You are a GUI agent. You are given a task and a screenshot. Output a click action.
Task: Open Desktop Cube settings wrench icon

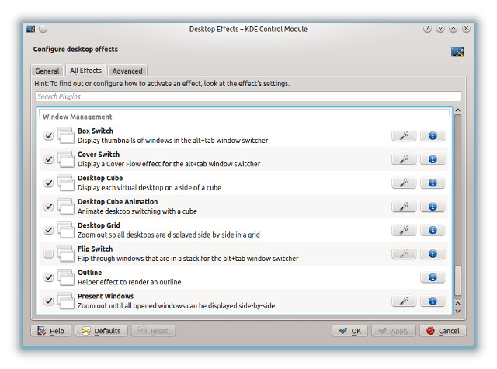[x=404, y=183]
